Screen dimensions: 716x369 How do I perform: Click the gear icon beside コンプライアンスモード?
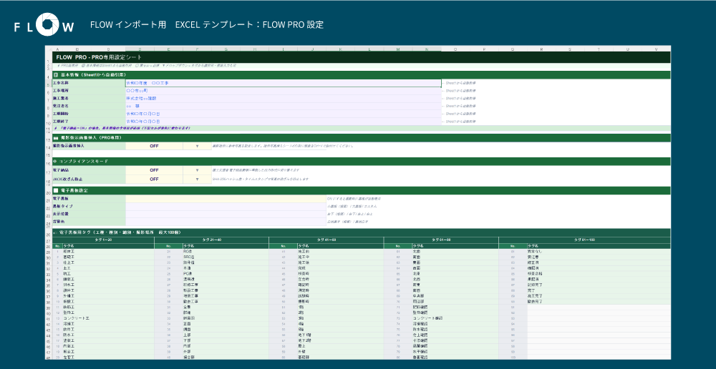[x=55, y=162]
